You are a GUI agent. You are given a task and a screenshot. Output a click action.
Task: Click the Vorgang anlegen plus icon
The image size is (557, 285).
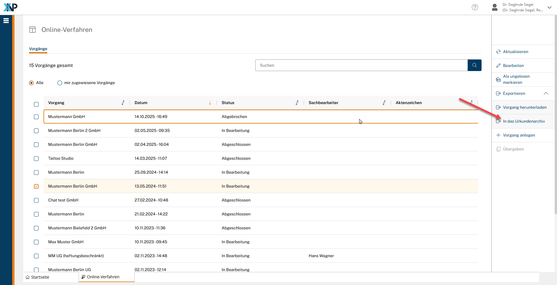(498, 135)
